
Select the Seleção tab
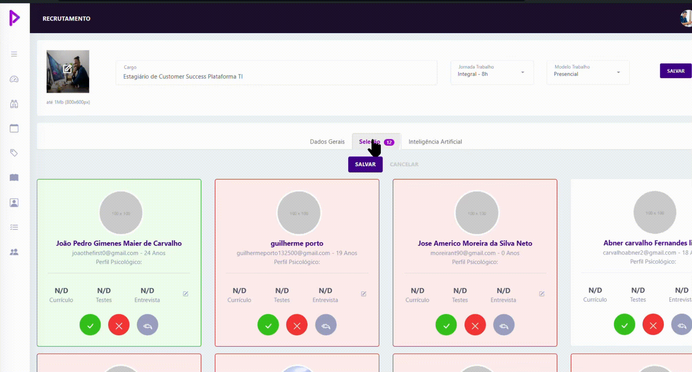376,142
